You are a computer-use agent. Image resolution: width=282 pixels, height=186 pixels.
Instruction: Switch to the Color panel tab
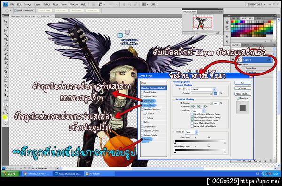point(235,18)
